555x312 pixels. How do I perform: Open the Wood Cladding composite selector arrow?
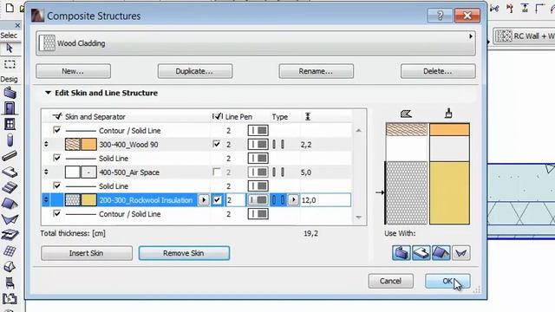[471, 36]
